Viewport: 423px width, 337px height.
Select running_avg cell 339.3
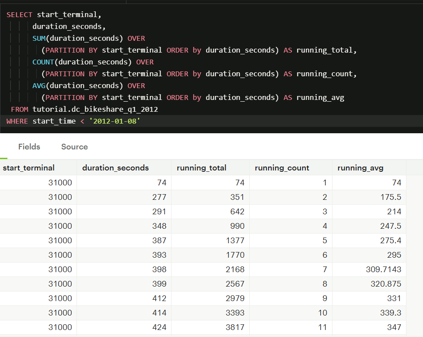click(369, 312)
